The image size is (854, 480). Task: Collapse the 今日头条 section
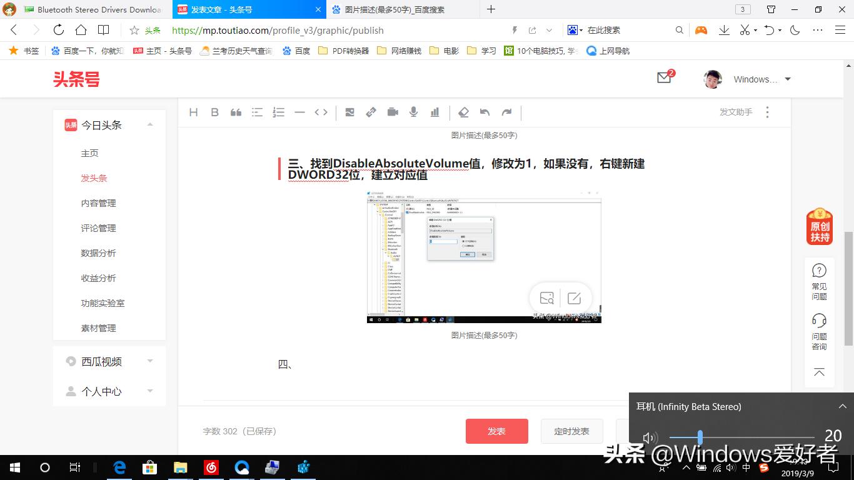click(x=150, y=124)
